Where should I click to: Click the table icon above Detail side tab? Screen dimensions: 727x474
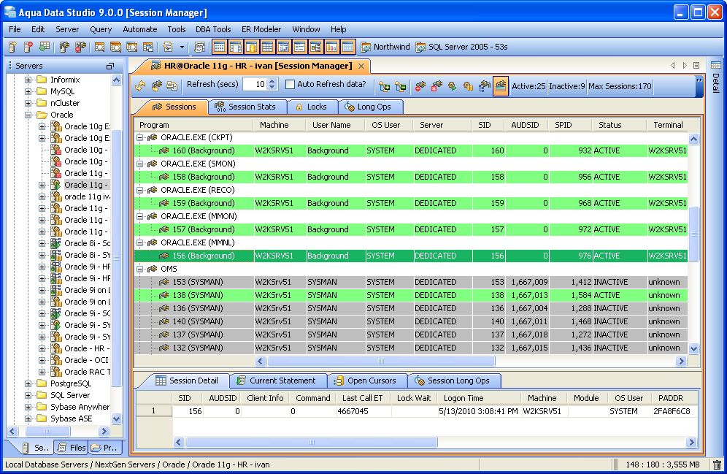coord(716,65)
